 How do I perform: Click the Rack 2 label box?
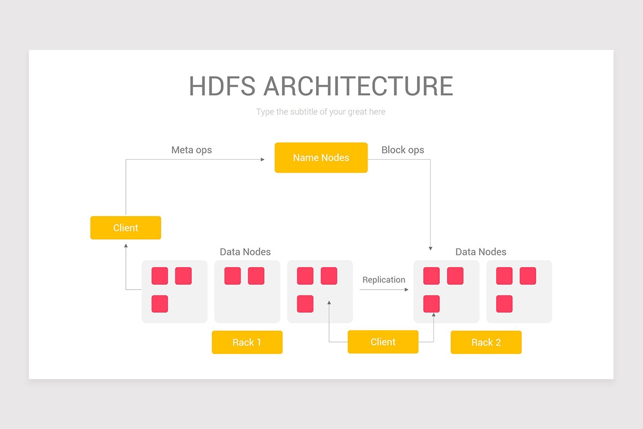pyautogui.click(x=486, y=342)
